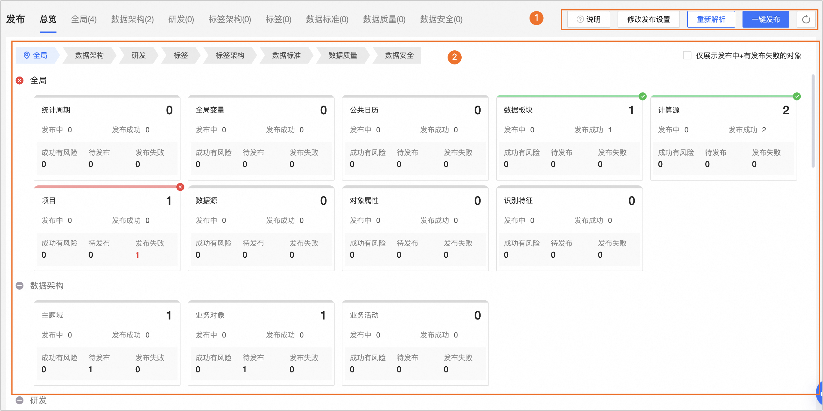Image resolution: width=823 pixels, height=411 pixels.
Task: Collapse the 研发 section
Action: (x=20, y=400)
